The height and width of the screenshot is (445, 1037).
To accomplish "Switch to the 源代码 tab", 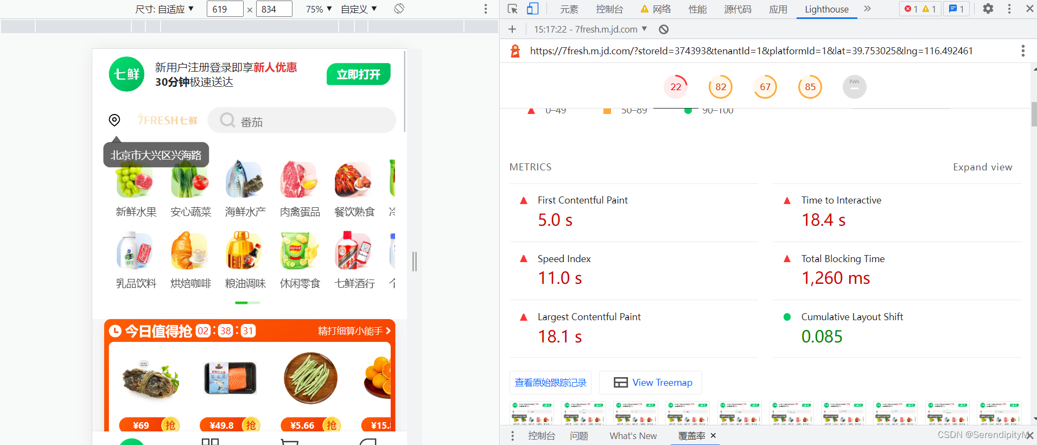I will pos(737,9).
